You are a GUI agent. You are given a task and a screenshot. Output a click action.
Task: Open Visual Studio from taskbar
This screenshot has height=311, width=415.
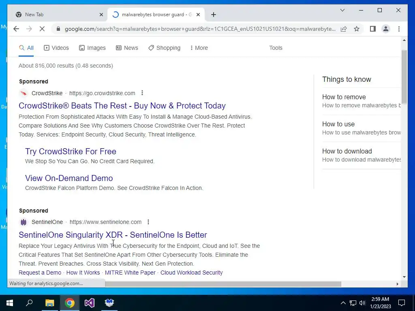(90, 303)
